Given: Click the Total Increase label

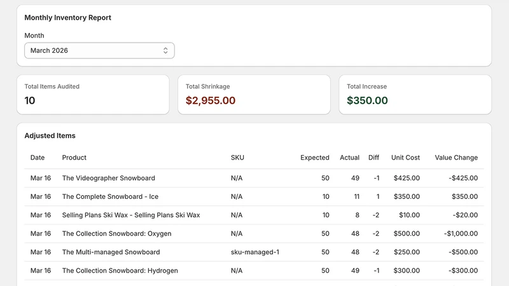Looking at the screenshot, I should coord(367,86).
